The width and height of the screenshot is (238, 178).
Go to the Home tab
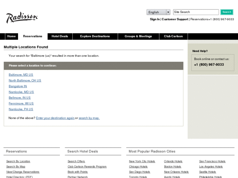[x=11, y=36]
